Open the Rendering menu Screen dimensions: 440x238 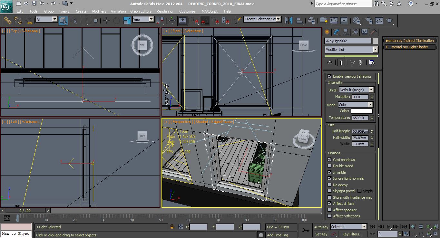coord(164,11)
